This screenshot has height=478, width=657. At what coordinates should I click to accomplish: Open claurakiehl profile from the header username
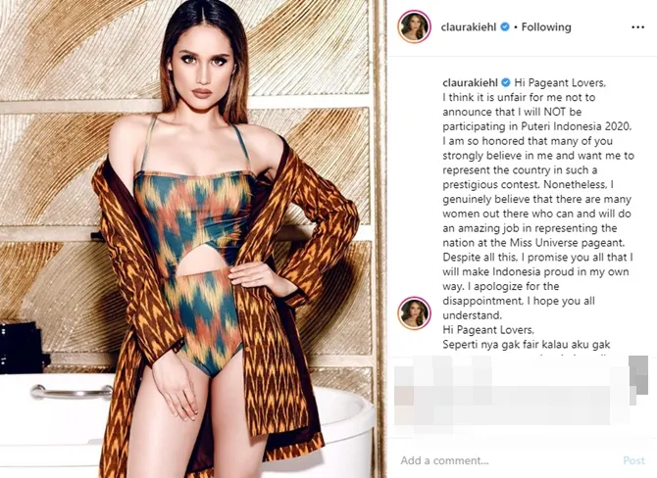[x=469, y=27]
